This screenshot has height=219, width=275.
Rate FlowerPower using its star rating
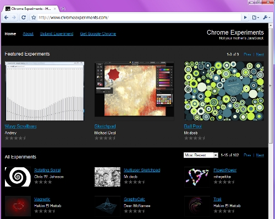224,182
